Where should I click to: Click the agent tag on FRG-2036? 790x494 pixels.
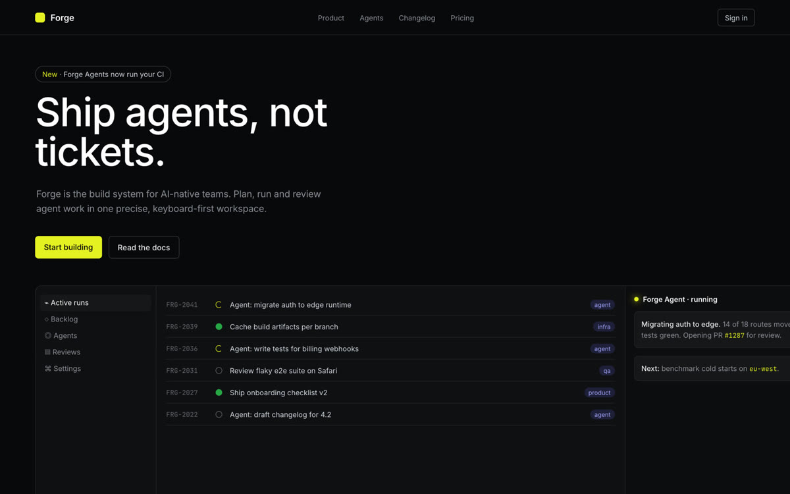602,348
